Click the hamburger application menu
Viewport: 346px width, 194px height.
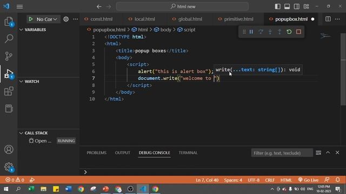19,6
